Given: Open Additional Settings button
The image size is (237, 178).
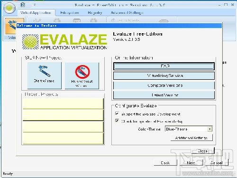Looking at the screenshot, I should 191,138.
